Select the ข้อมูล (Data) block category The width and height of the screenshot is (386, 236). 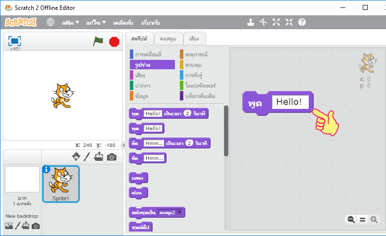point(152,96)
